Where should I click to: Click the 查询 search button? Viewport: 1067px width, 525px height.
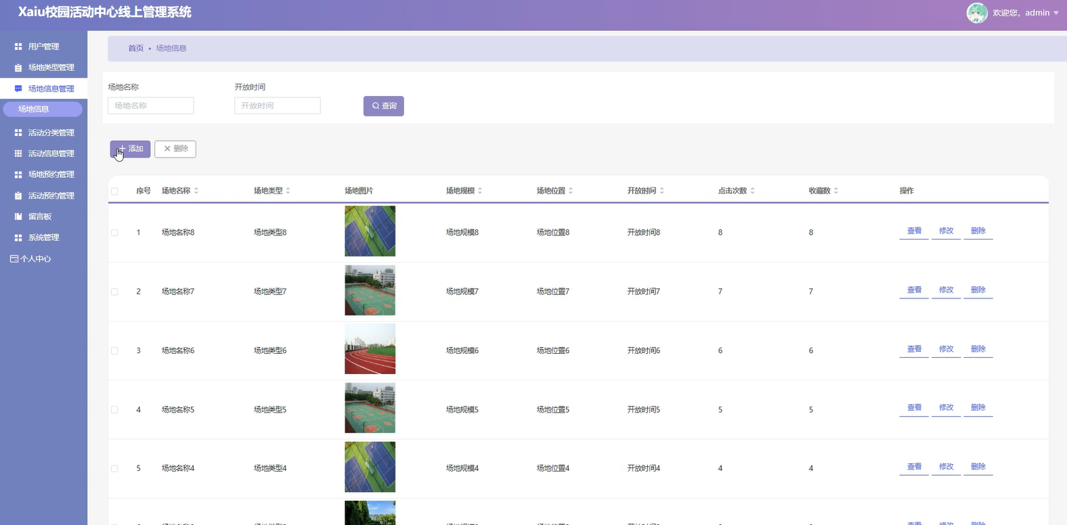pos(384,106)
